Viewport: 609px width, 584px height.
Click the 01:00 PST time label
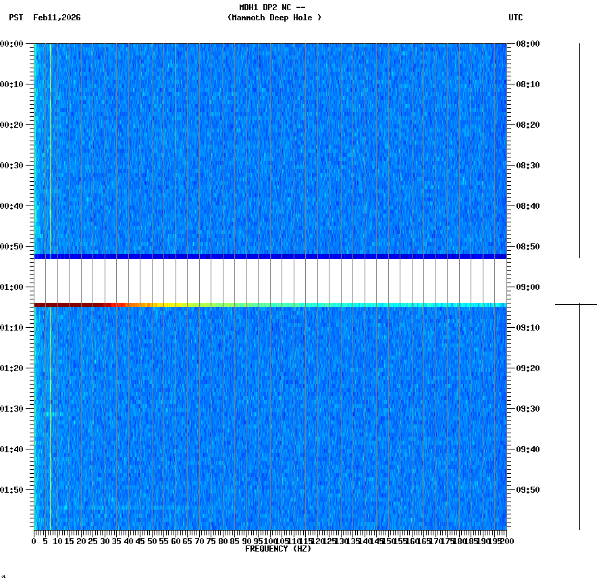(x=13, y=287)
